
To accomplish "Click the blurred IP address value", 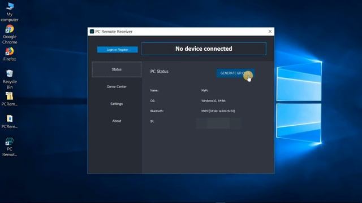I will click(x=218, y=123).
